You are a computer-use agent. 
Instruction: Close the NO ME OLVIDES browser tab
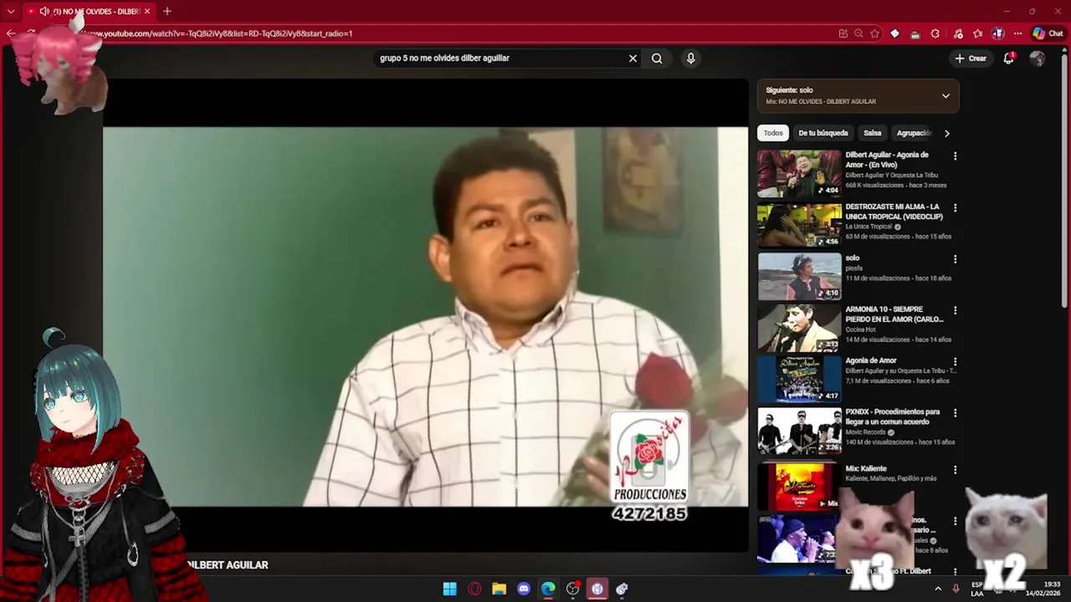147,11
